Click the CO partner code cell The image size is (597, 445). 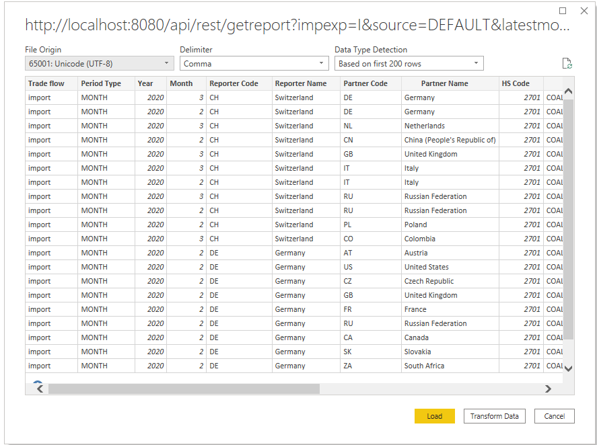[x=371, y=239]
